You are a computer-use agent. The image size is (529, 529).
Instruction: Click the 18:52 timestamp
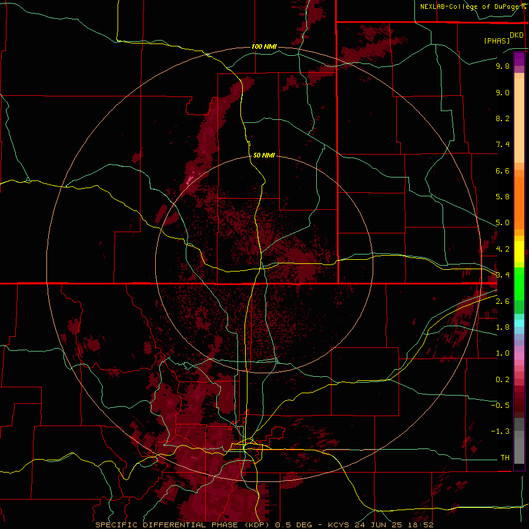421,525
